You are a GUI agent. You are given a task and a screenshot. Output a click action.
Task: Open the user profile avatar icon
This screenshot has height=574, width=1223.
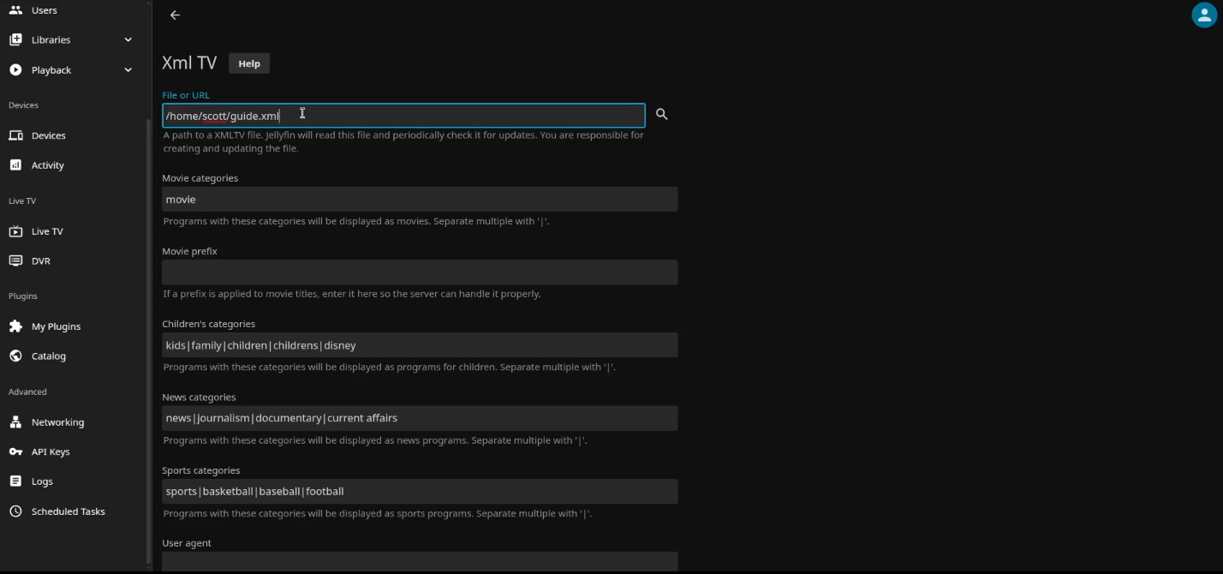1205,15
